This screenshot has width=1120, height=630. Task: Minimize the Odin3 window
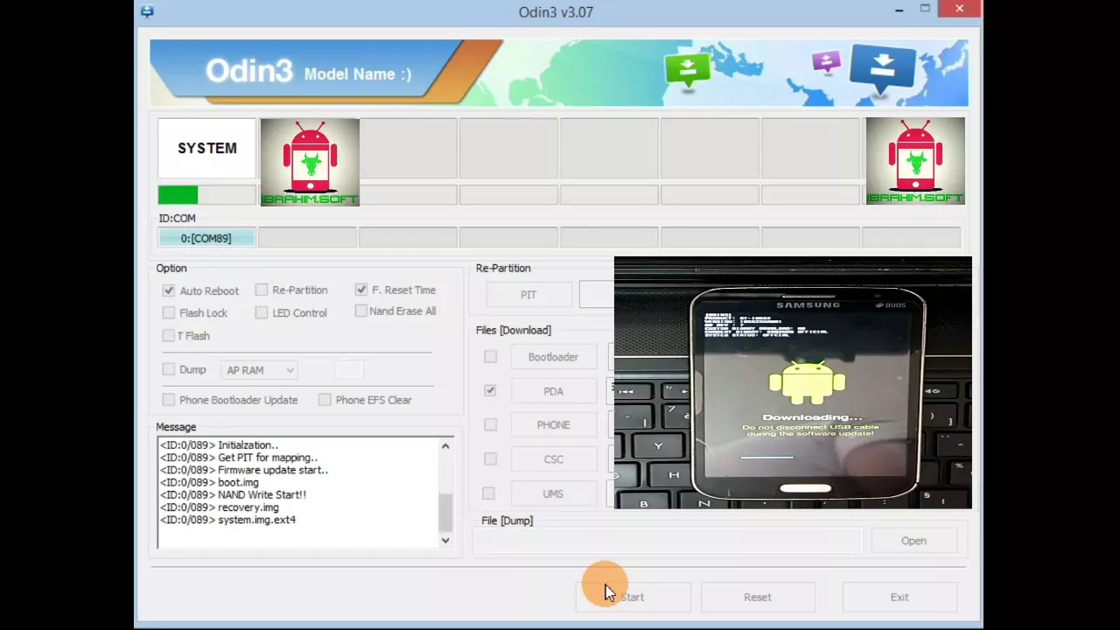(x=899, y=10)
